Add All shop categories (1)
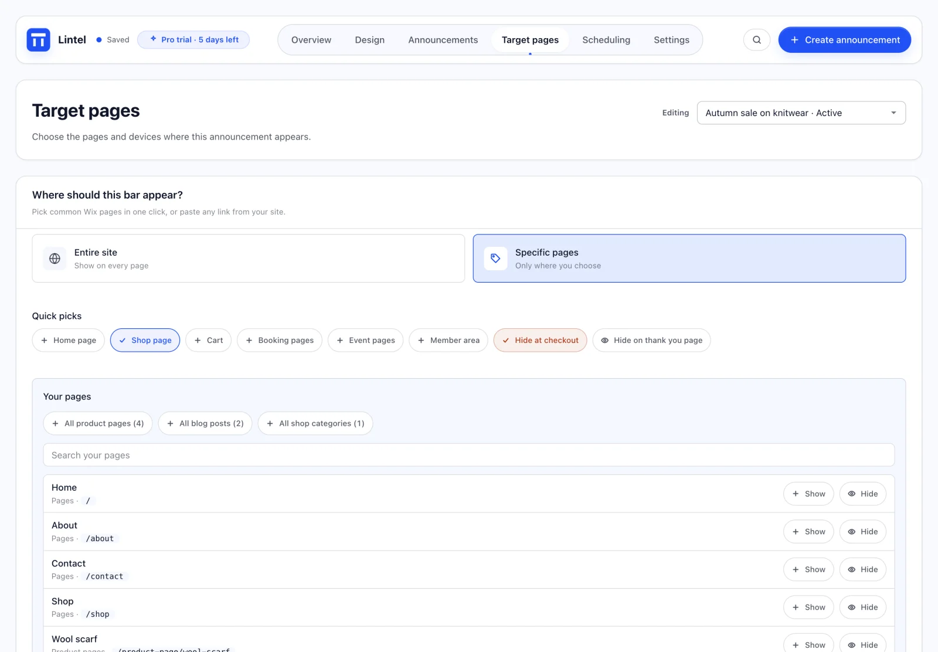This screenshot has height=652, width=938. [315, 423]
